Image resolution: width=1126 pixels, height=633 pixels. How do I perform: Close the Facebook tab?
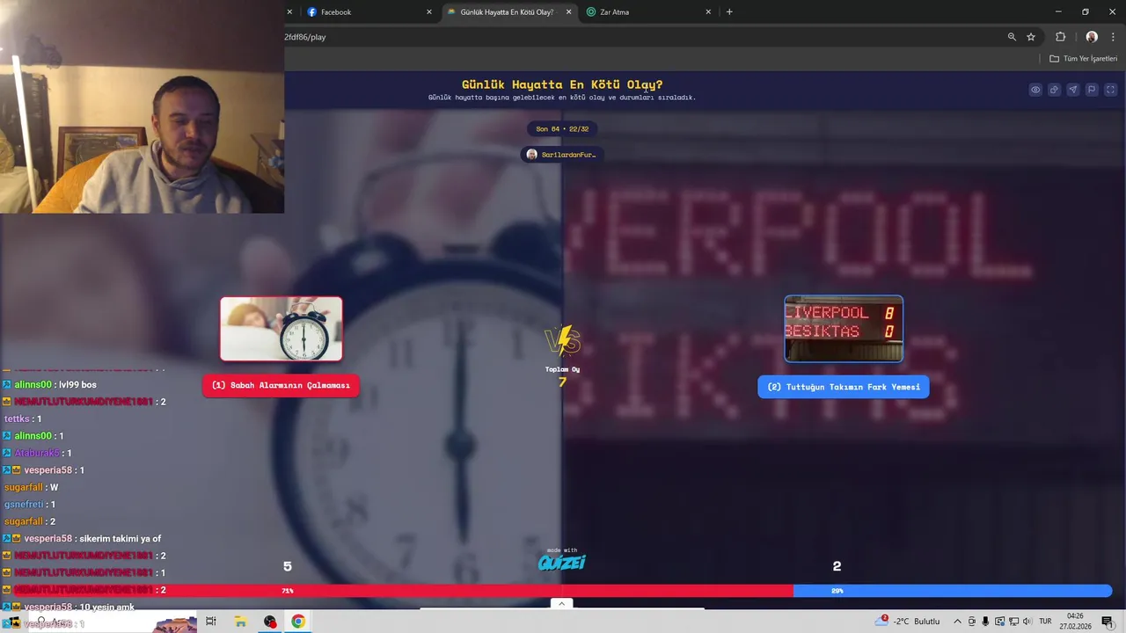coord(429,12)
